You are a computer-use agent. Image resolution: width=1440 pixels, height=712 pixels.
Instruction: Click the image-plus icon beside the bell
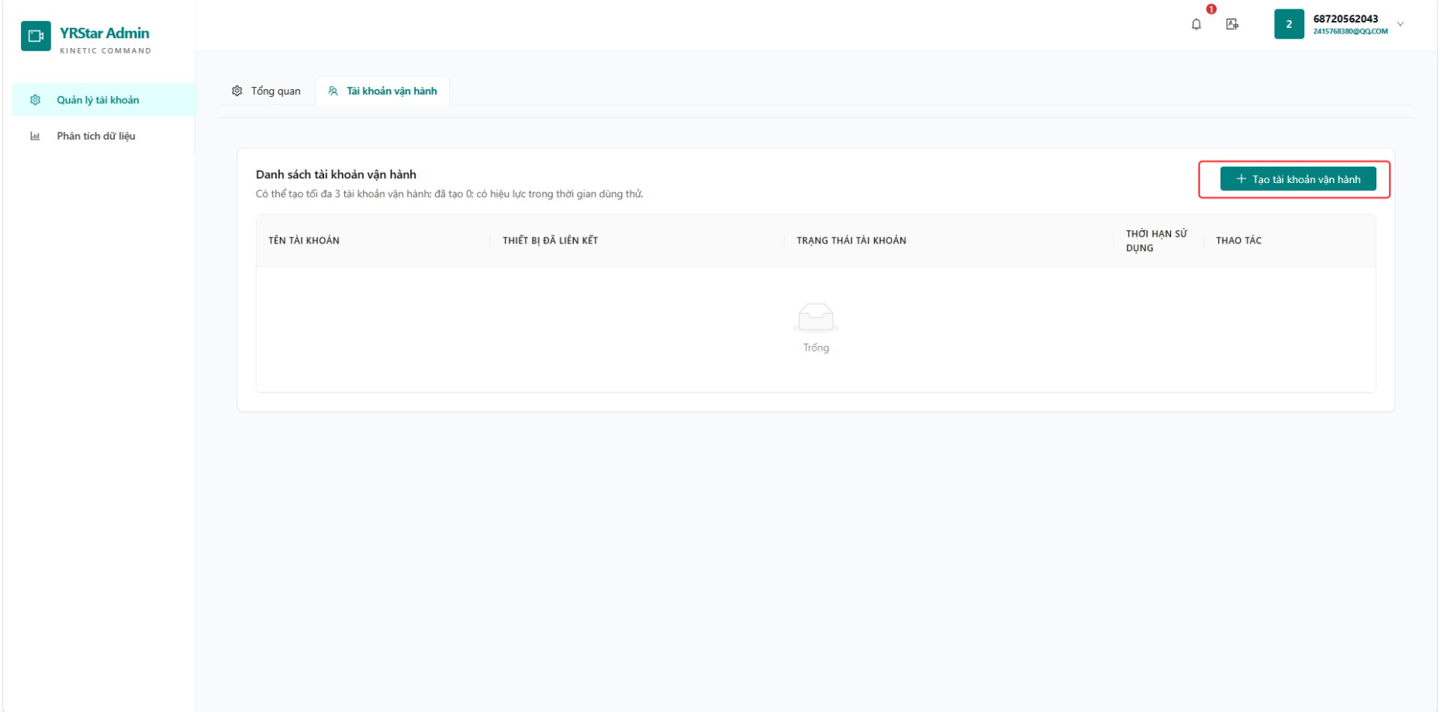(1232, 24)
